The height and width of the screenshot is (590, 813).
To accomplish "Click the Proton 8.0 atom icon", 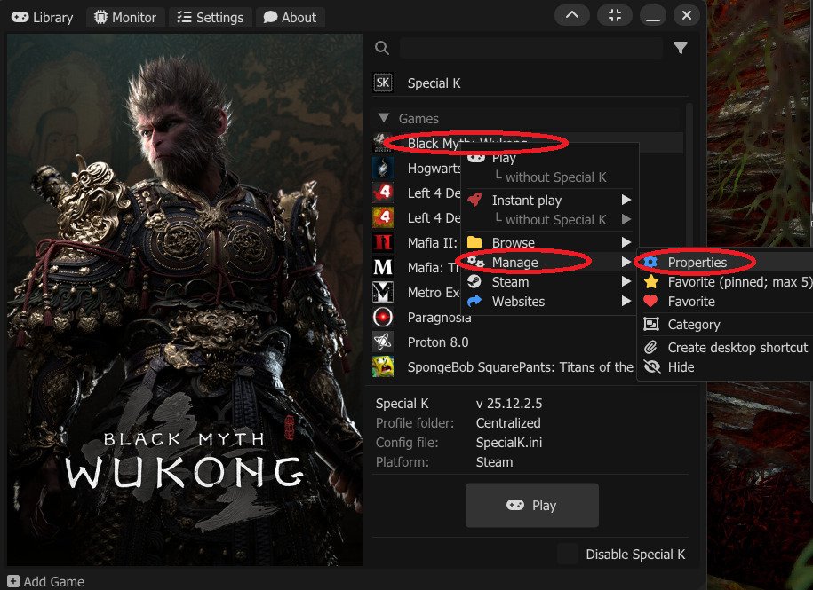I will click(x=383, y=342).
